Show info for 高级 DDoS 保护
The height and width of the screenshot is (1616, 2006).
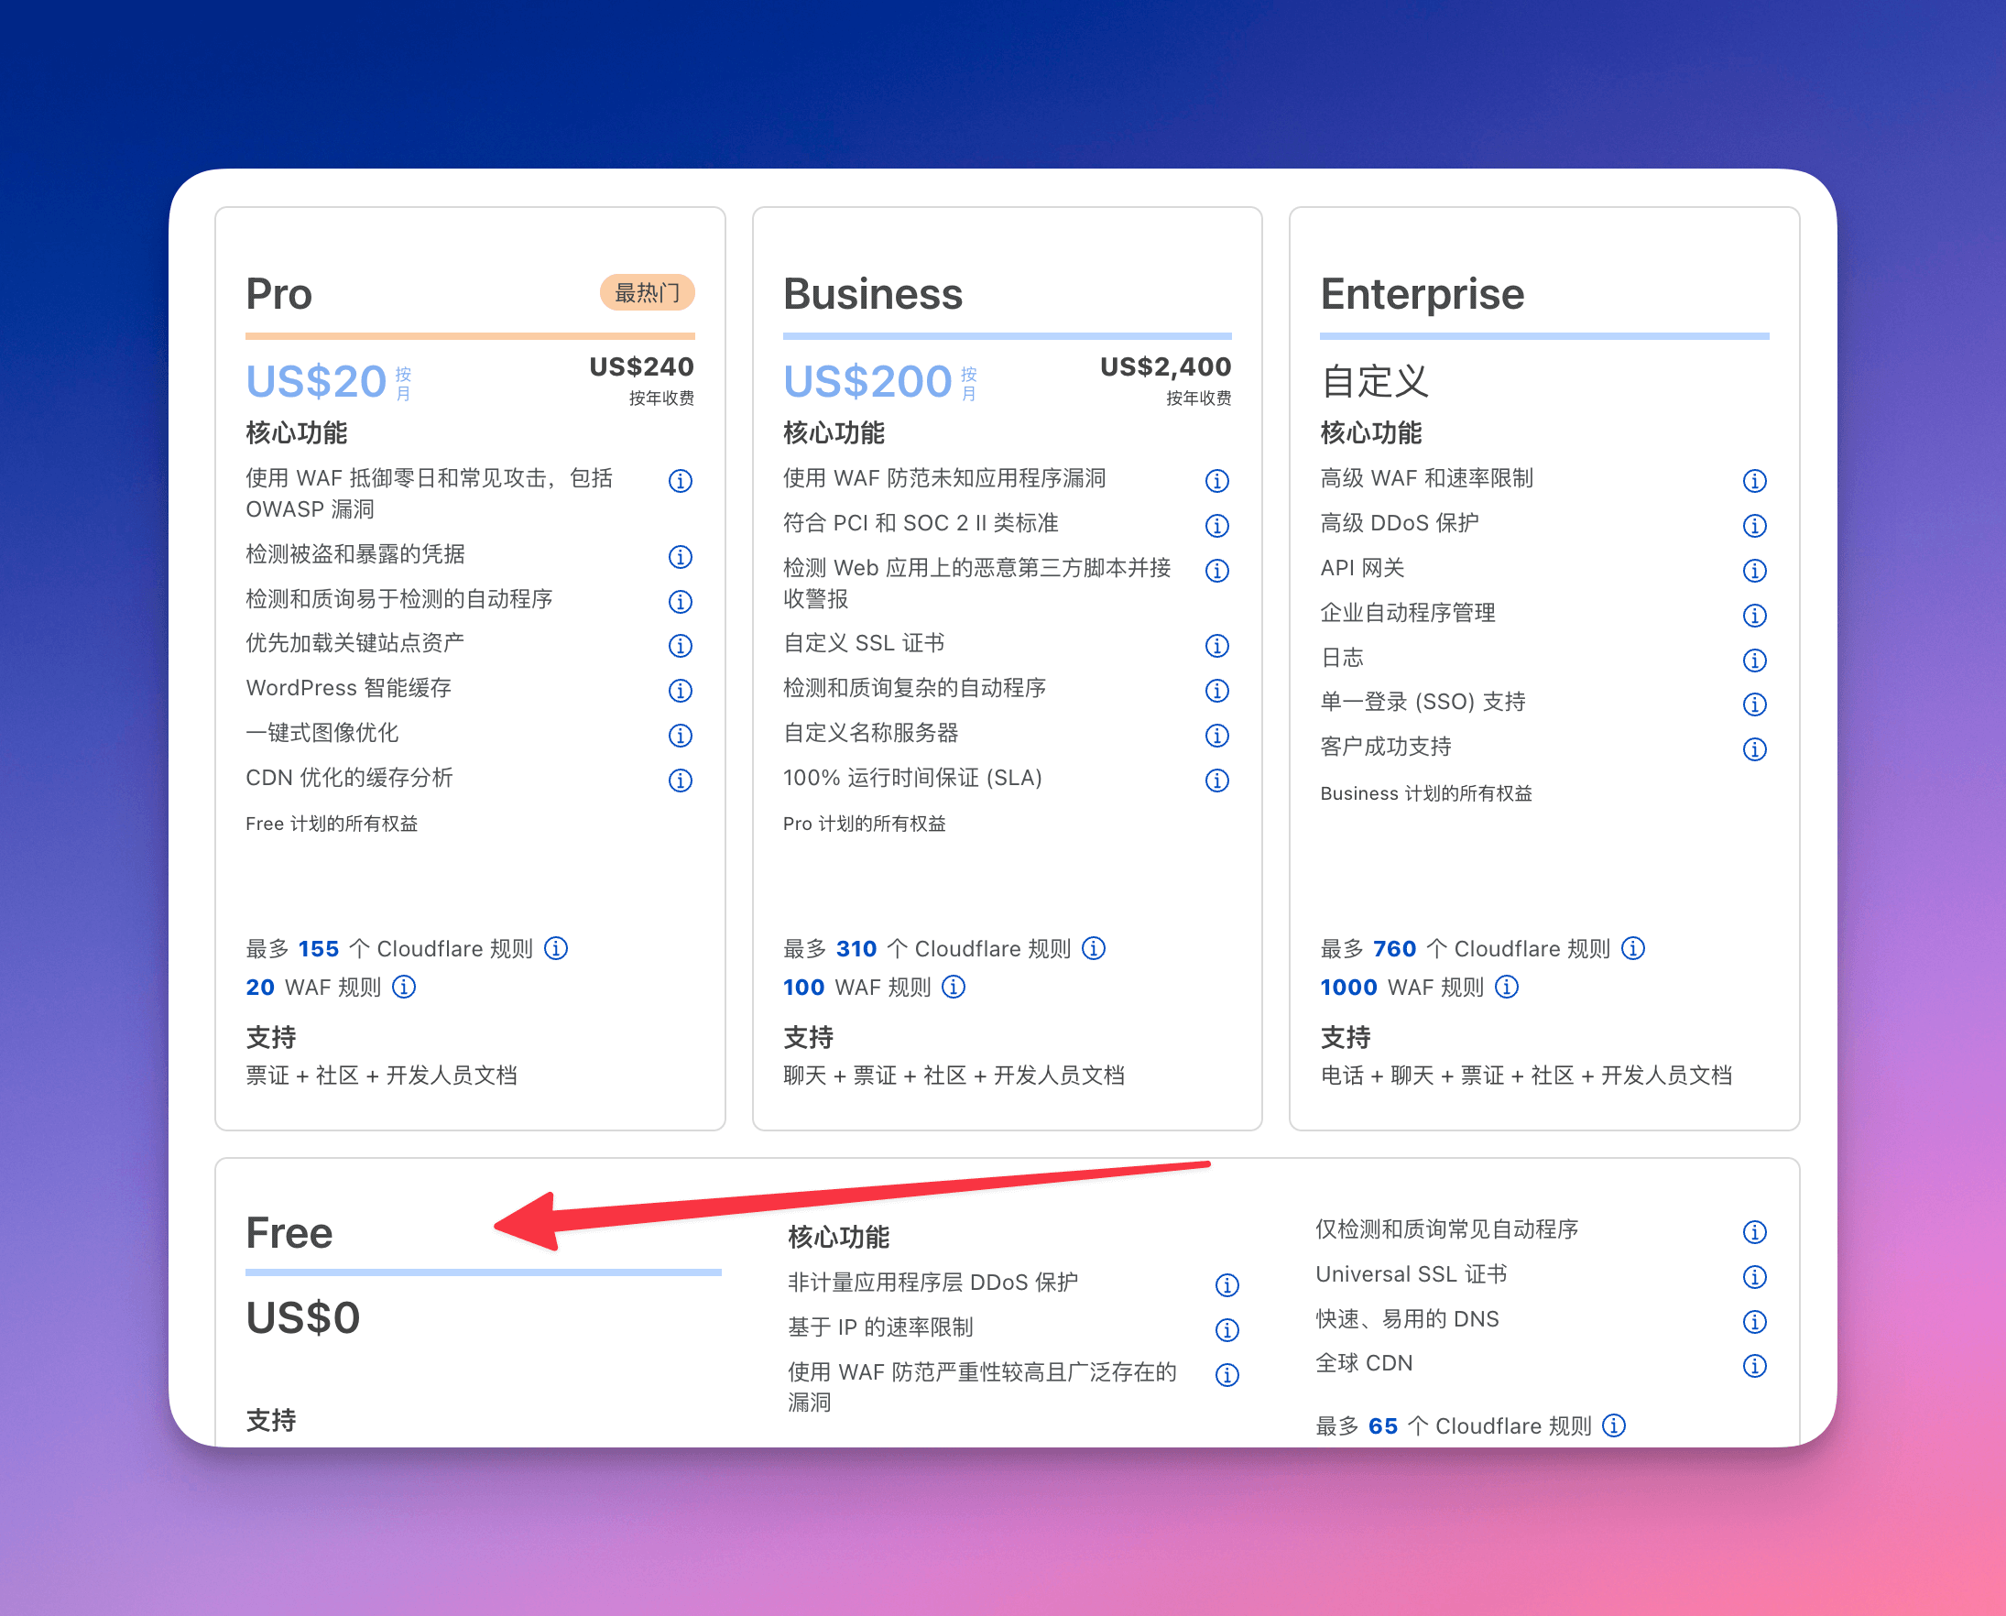[1754, 526]
